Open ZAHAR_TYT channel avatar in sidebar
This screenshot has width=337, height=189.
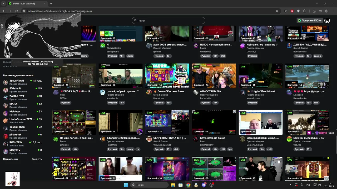(x=6, y=98)
